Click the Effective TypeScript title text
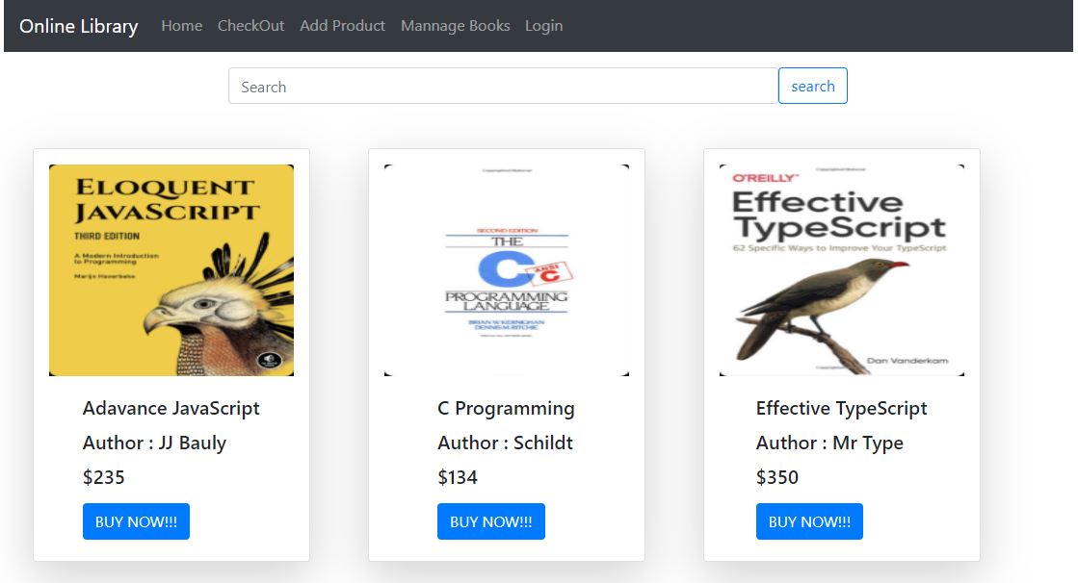 coord(841,408)
